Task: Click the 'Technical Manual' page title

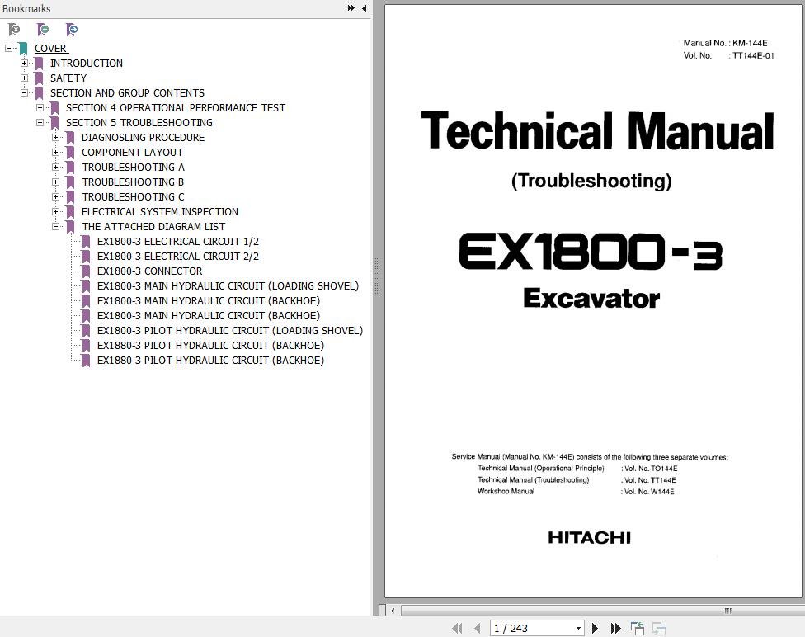Action: (x=598, y=131)
